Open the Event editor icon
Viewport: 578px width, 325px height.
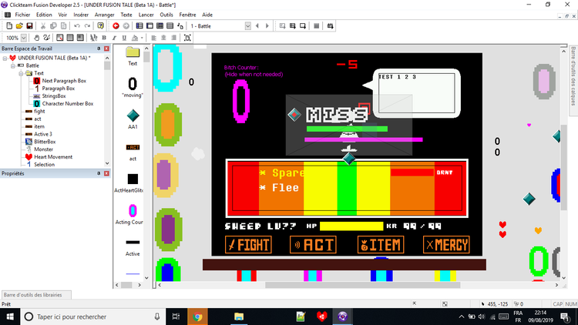click(x=160, y=25)
